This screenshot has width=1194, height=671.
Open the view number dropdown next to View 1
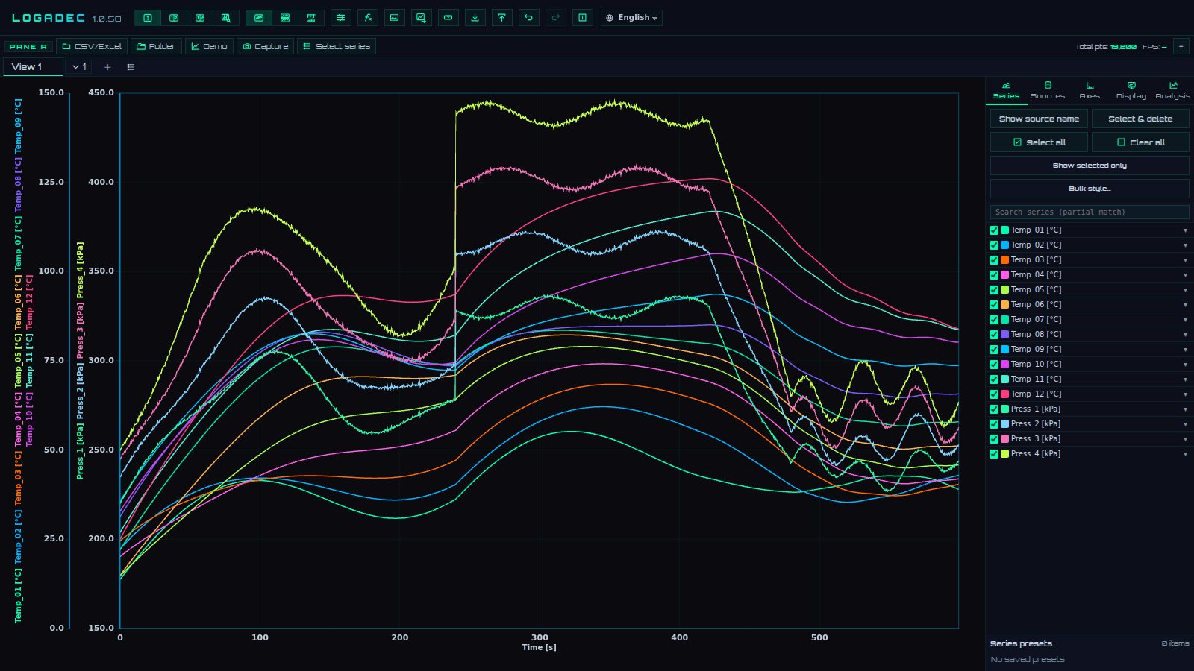coord(78,67)
